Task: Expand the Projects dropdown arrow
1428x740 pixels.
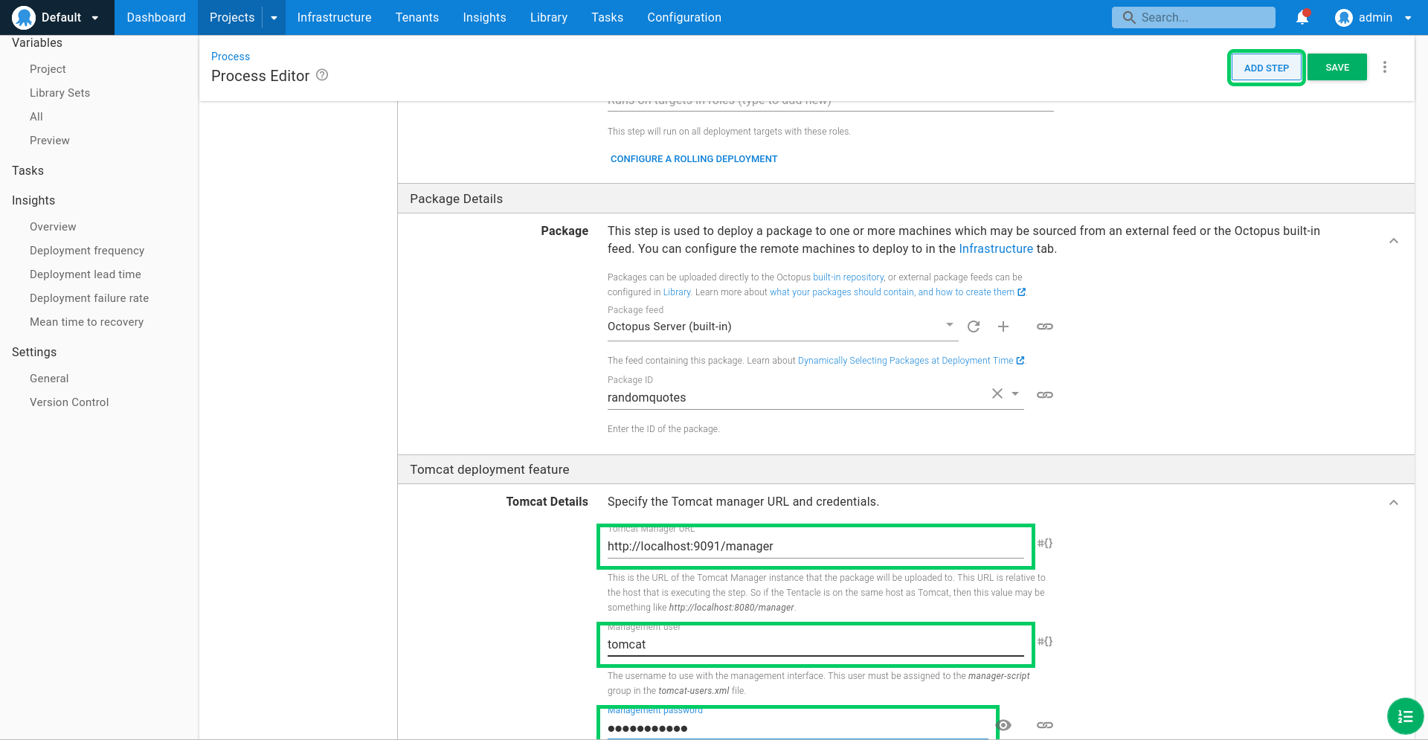Action: click(x=274, y=18)
